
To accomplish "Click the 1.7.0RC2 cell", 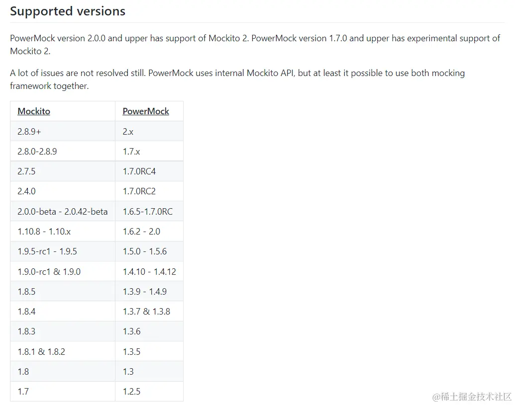I will pos(139,191).
